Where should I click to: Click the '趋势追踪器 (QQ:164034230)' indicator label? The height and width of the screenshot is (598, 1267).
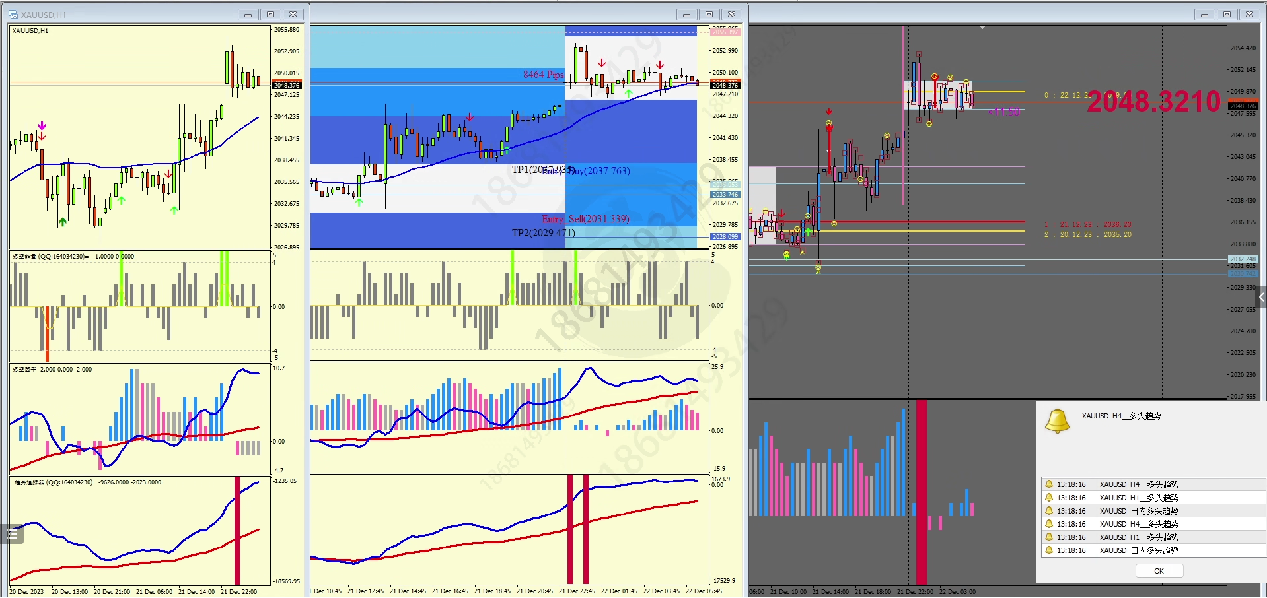point(54,482)
